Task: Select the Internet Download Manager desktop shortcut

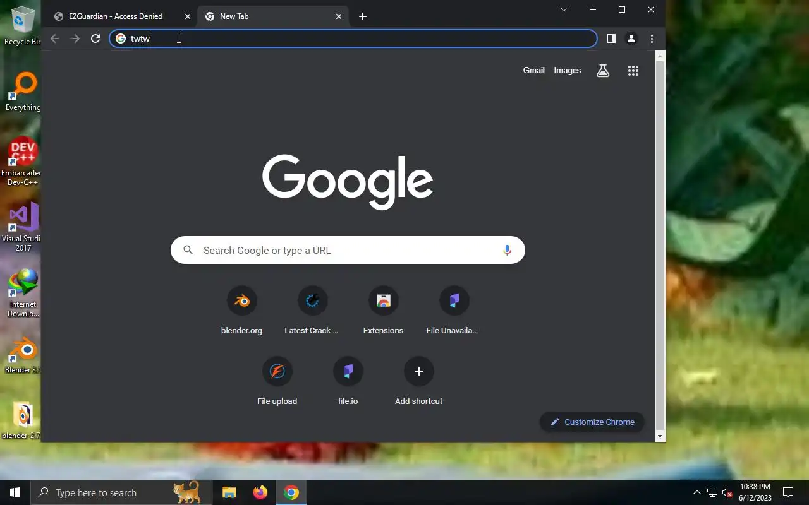Action: coord(23,293)
